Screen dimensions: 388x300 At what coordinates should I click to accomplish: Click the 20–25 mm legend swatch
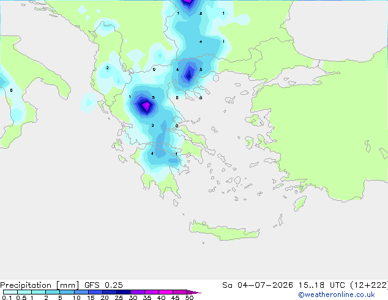coord(109,292)
